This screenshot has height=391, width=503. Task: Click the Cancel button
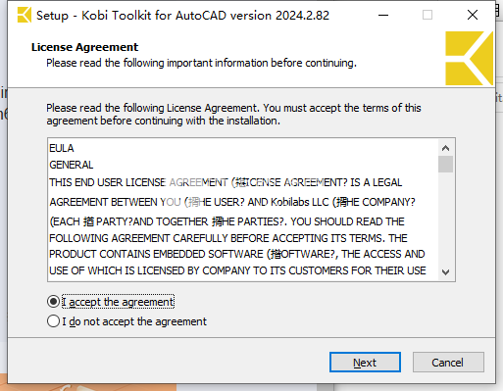tap(448, 362)
